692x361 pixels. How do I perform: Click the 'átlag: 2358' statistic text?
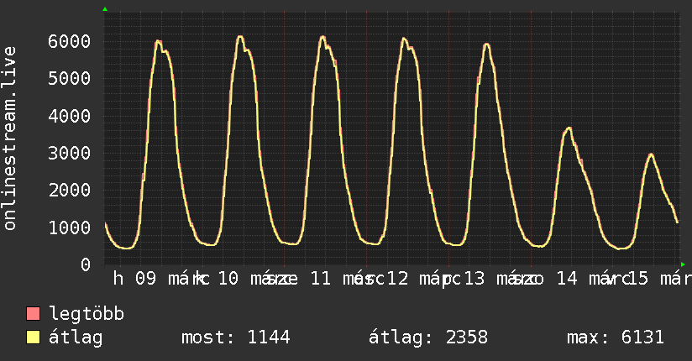coord(428,337)
